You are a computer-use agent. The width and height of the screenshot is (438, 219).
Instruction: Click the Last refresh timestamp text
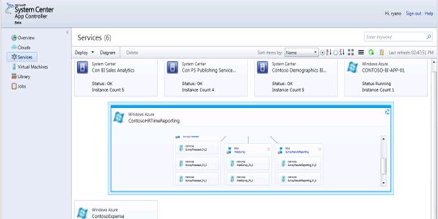point(411,52)
